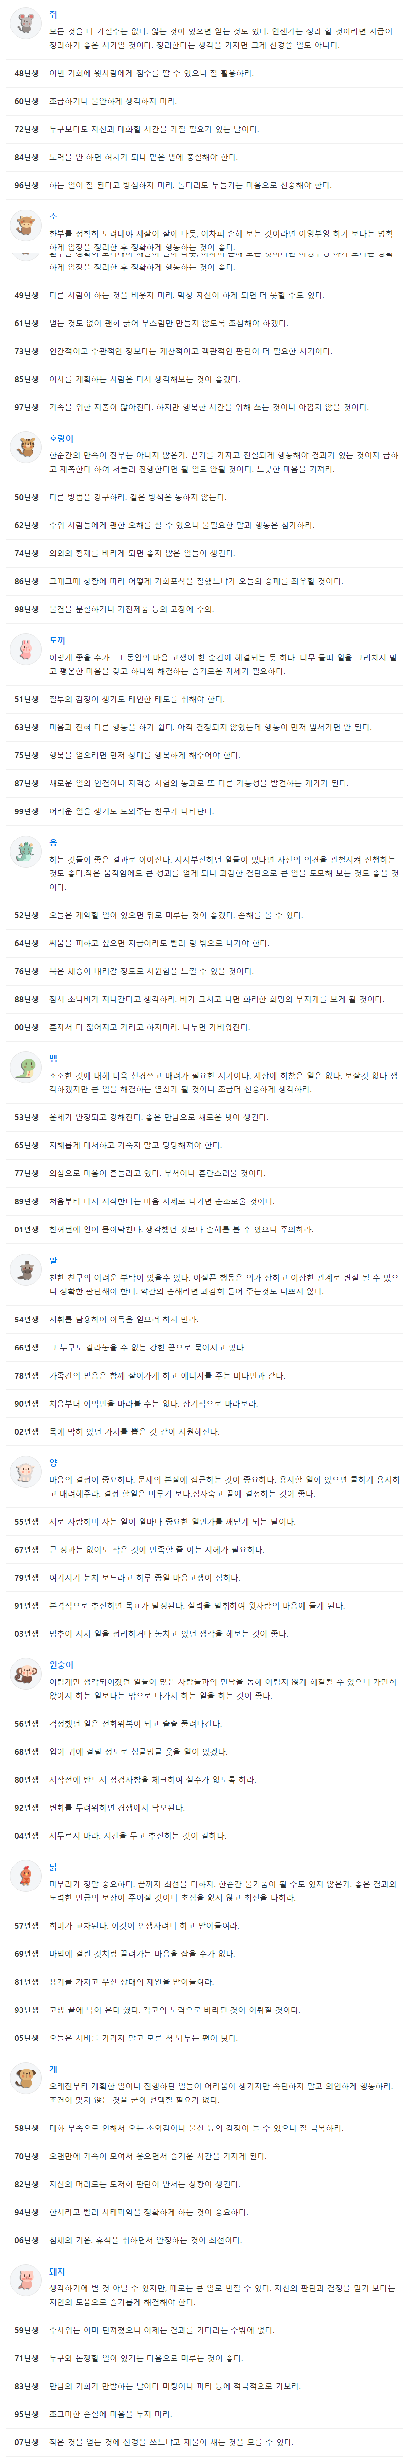Viewport: 403px width, 2460px height.
Task: Click the 00년생 fortune row under 용
Action: (201, 1027)
